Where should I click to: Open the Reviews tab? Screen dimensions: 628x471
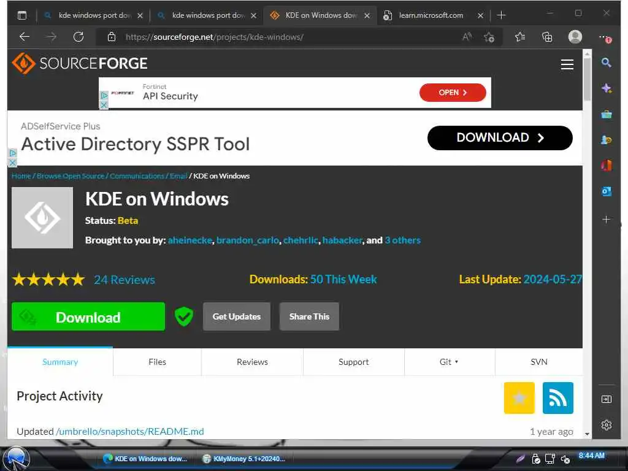click(252, 362)
